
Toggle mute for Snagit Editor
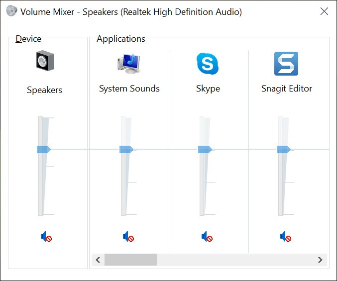286,236
